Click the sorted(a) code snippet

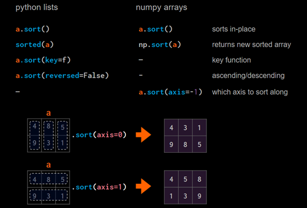[34, 45]
